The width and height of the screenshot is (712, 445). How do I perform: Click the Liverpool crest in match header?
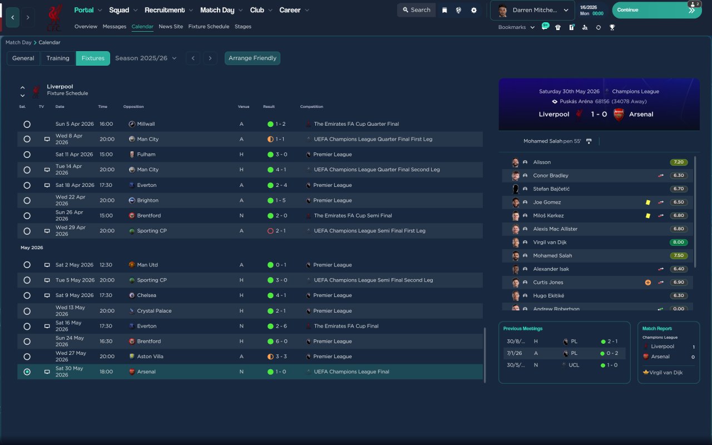(x=579, y=114)
